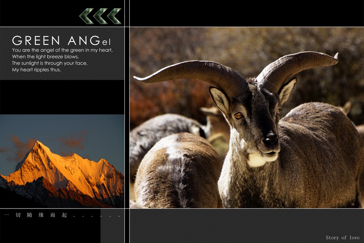Click the rightmost green chevron arrow
This screenshot has height=243, width=364.
pos(114,16)
